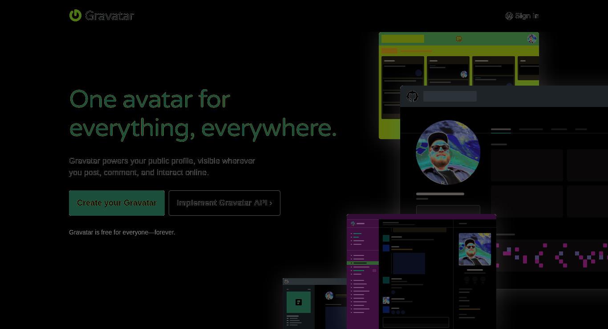The width and height of the screenshot is (608, 329).
Task: Open the Gravatar wordmark home link
Action: (x=109, y=16)
